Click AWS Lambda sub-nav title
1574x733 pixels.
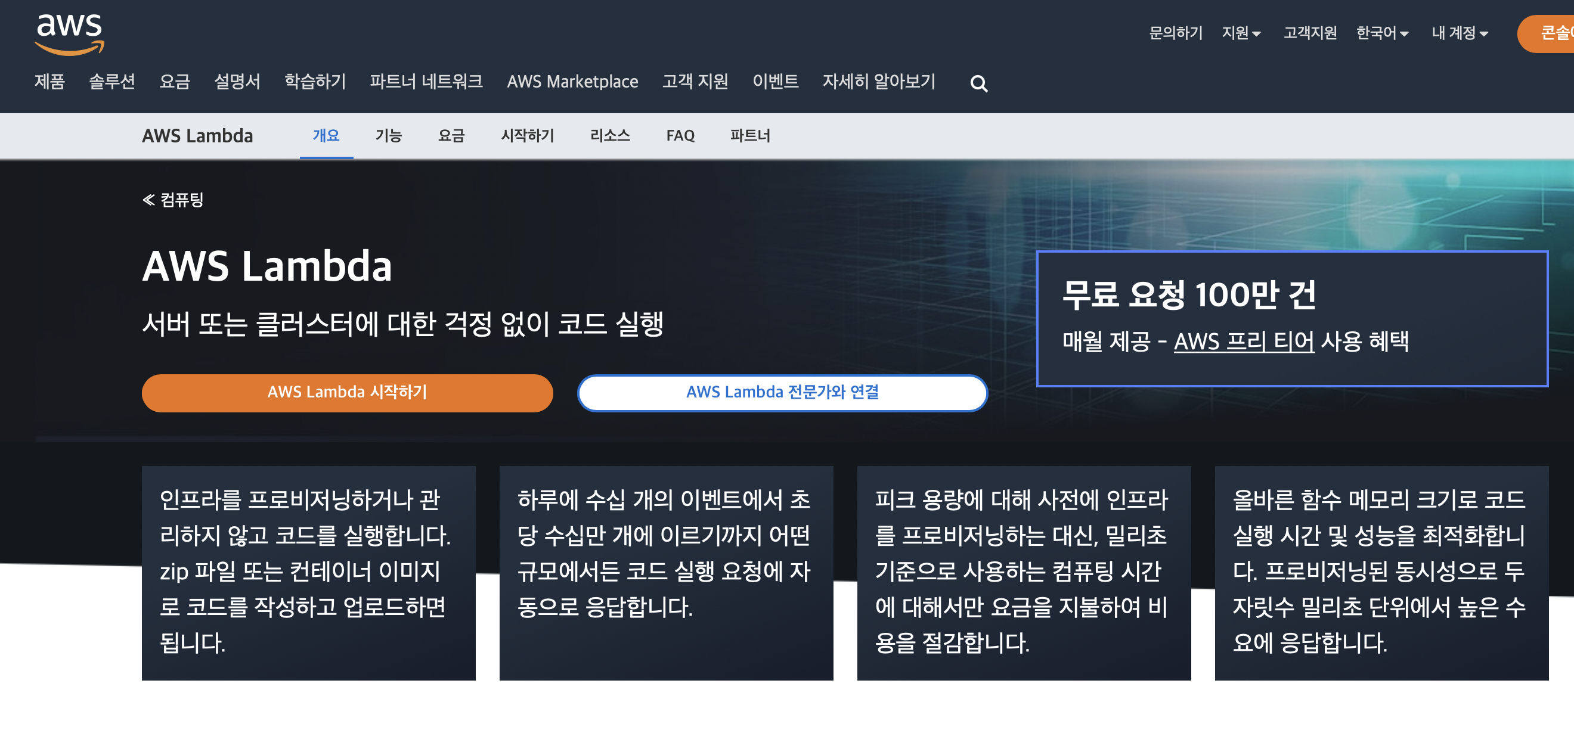197,136
